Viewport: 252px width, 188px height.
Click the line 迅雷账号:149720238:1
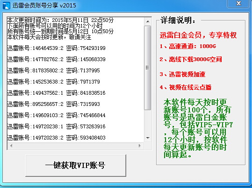pos(57,126)
